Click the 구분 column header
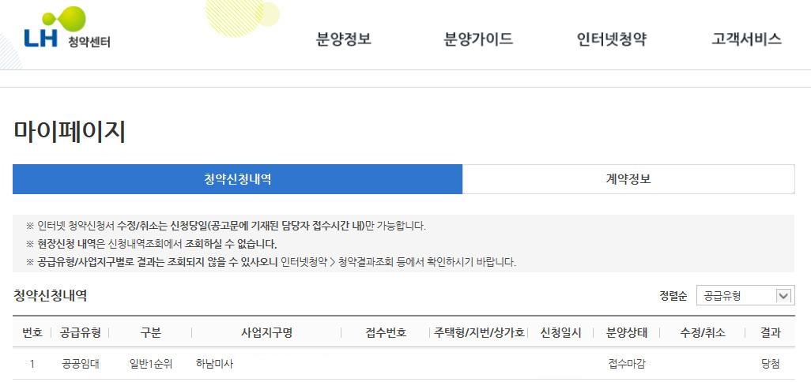Viewport: 811px width, 382px height. tap(150, 333)
